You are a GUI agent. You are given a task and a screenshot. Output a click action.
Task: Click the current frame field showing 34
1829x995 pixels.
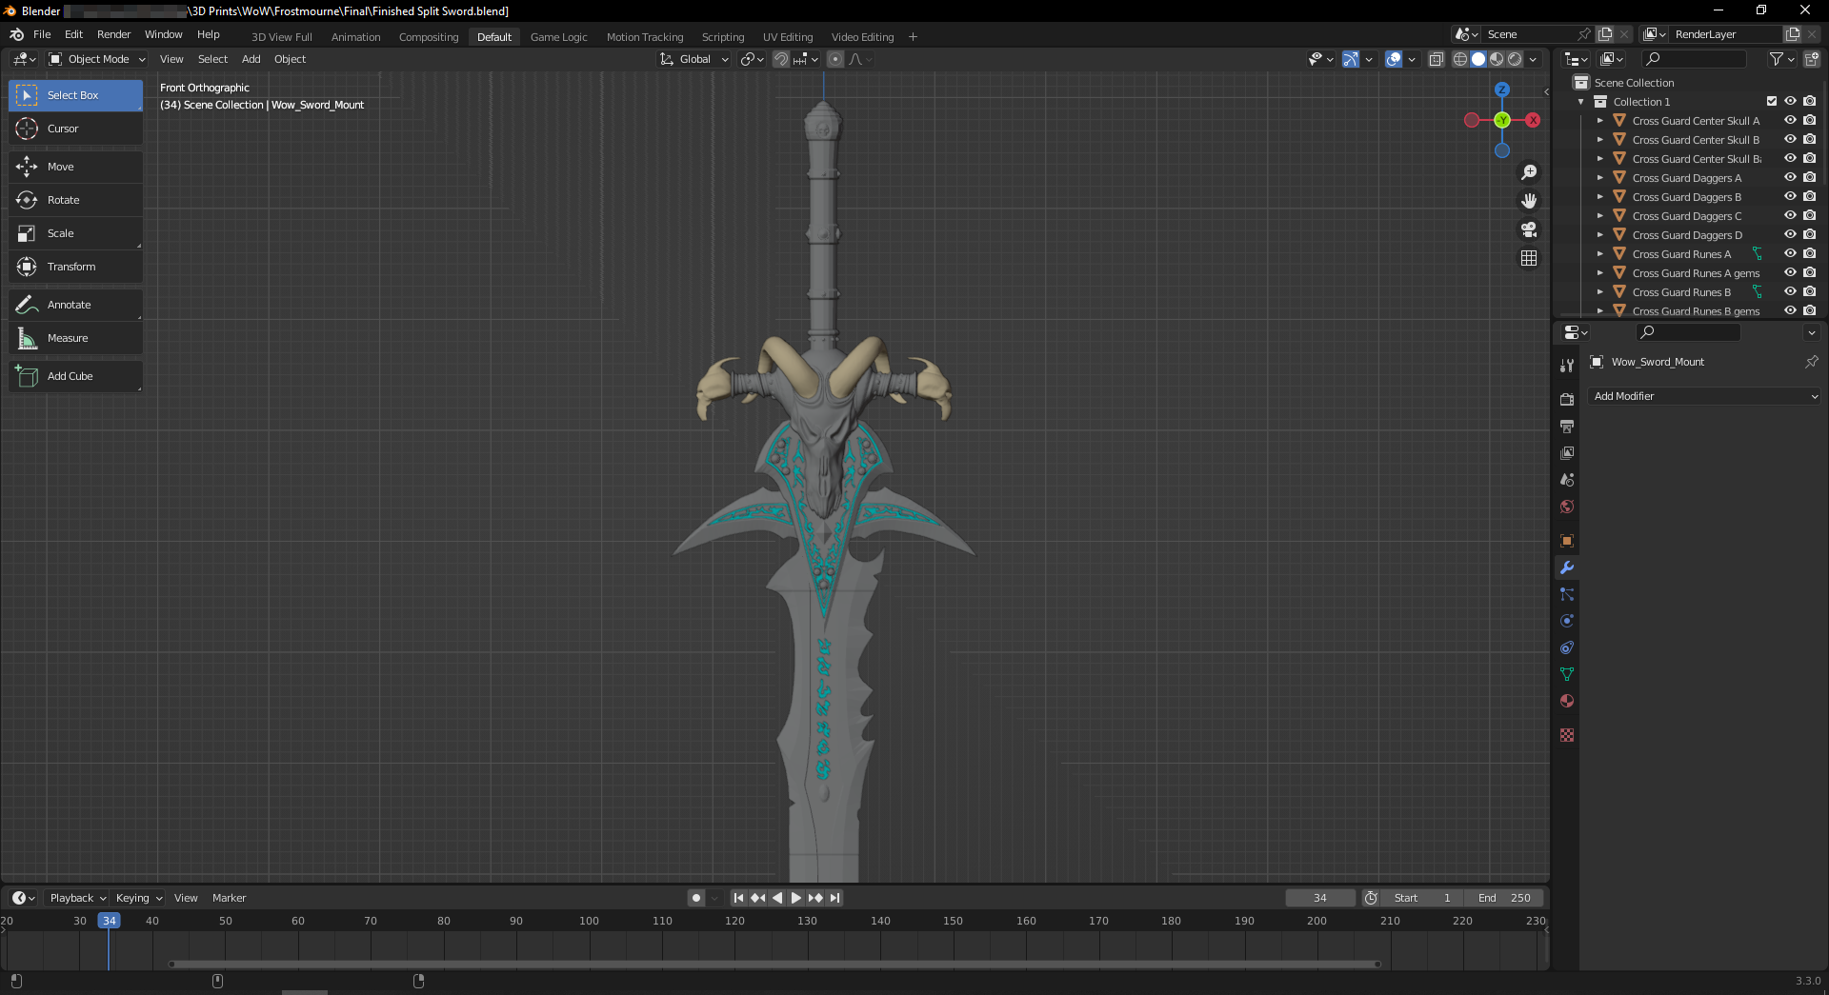pos(1320,898)
